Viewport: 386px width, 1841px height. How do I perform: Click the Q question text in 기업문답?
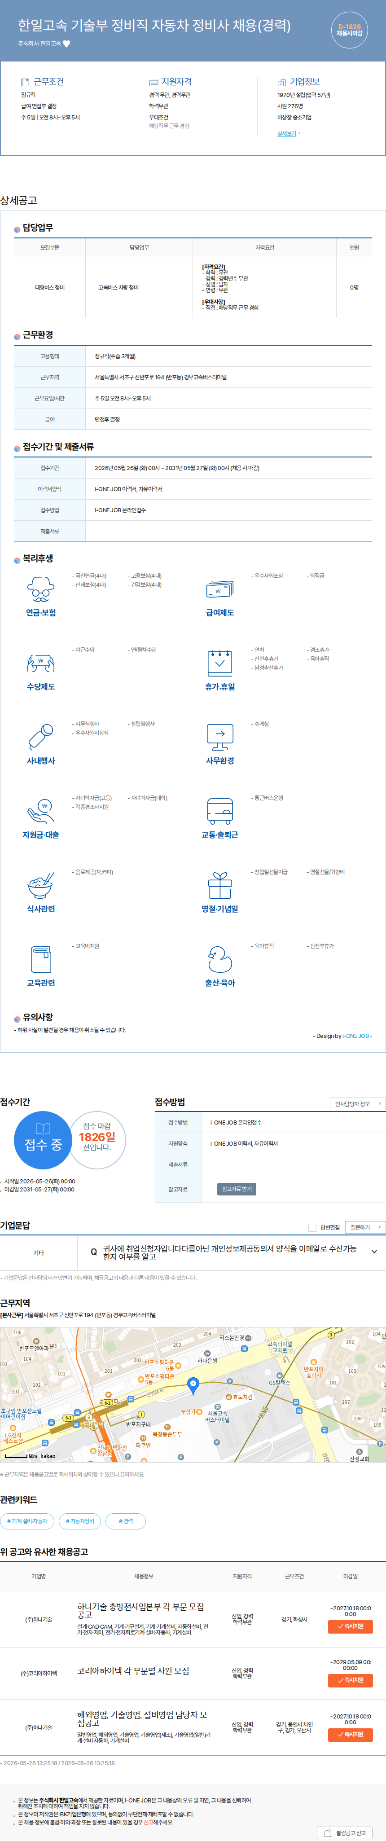tap(229, 1252)
